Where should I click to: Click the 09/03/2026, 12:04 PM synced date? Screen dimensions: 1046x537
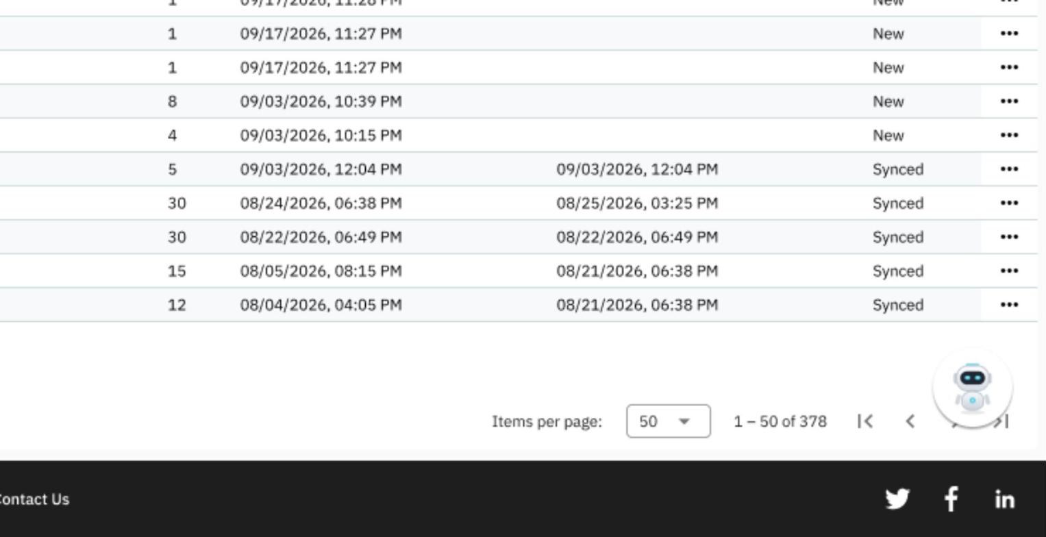pos(637,169)
